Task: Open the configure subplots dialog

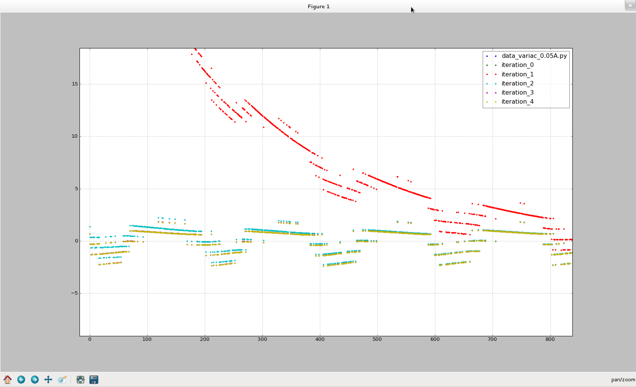Action: click(80, 379)
